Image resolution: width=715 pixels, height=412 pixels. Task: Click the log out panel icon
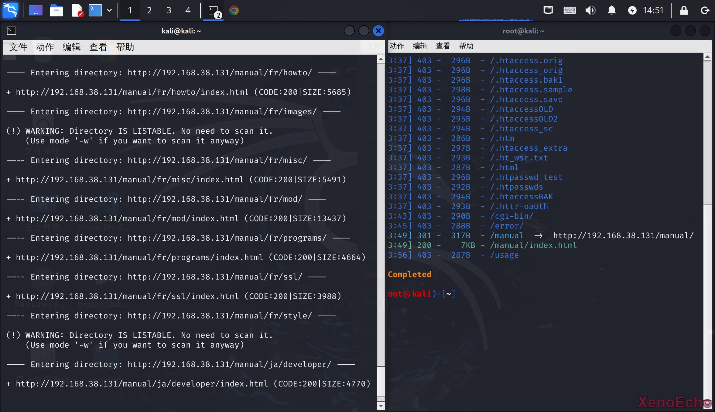tap(705, 10)
